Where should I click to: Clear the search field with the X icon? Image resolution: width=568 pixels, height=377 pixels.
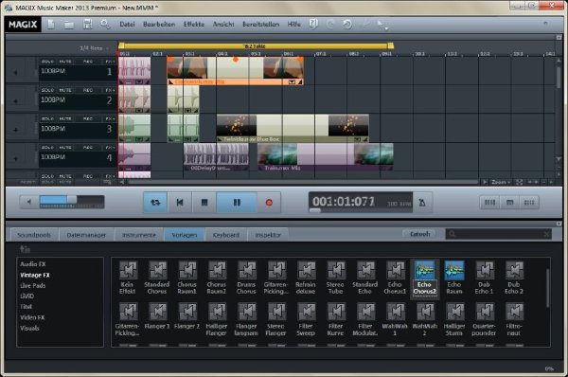tap(546, 234)
